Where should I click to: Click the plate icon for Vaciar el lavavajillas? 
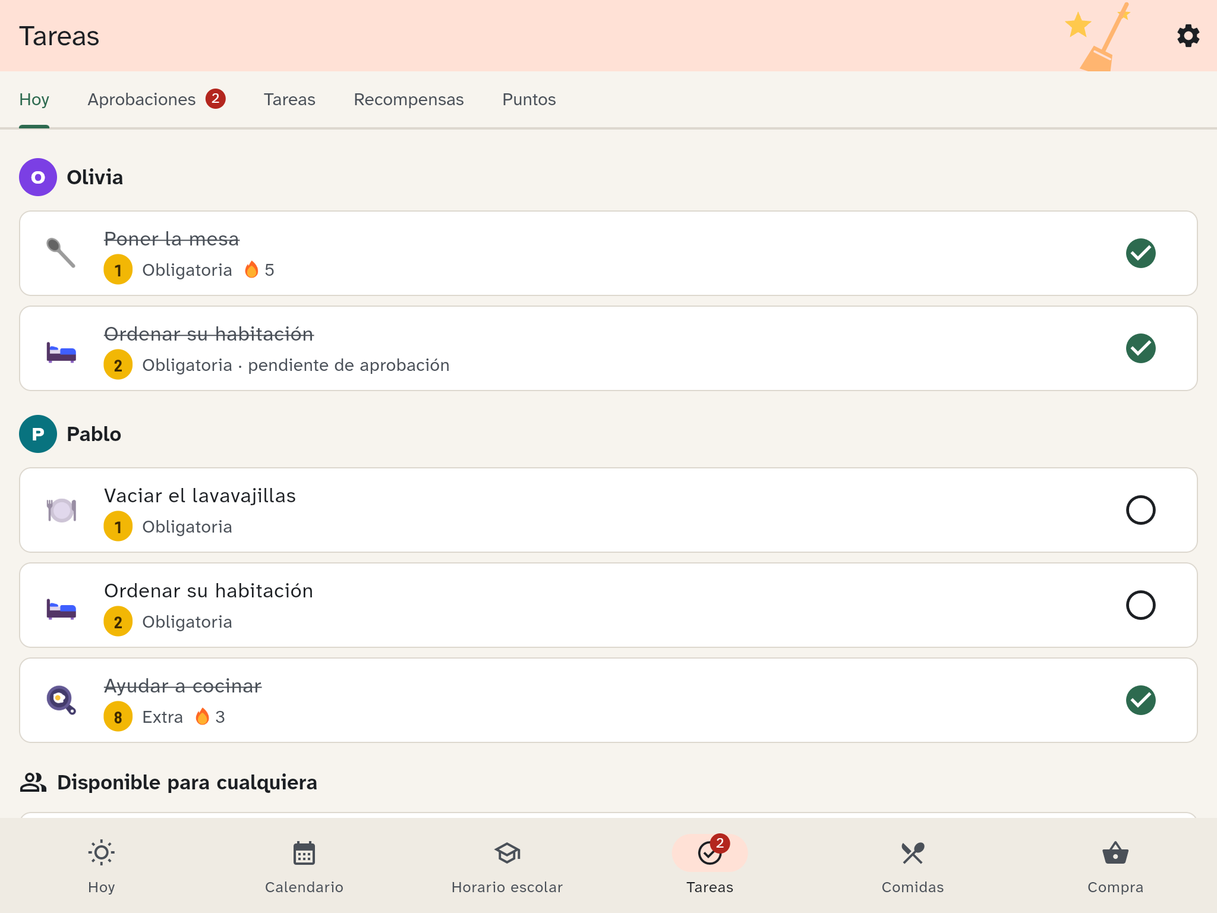[61, 510]
